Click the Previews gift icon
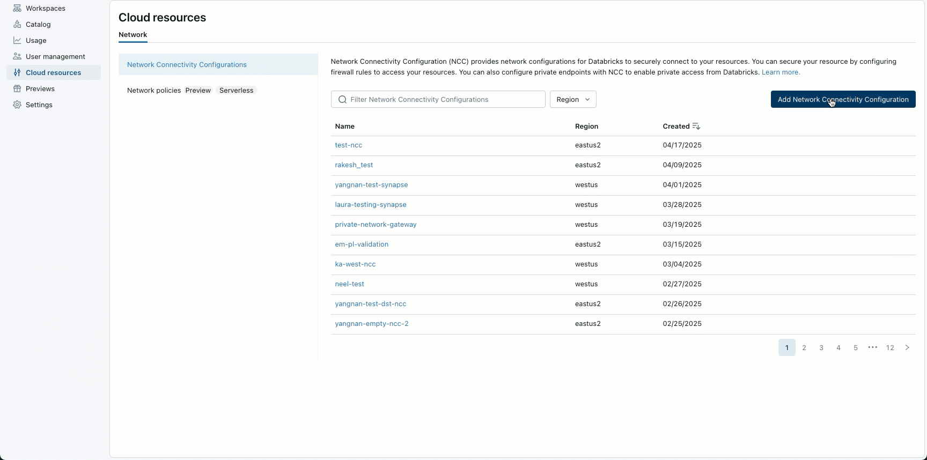The image size is (927, 460). tap(17, 88)
